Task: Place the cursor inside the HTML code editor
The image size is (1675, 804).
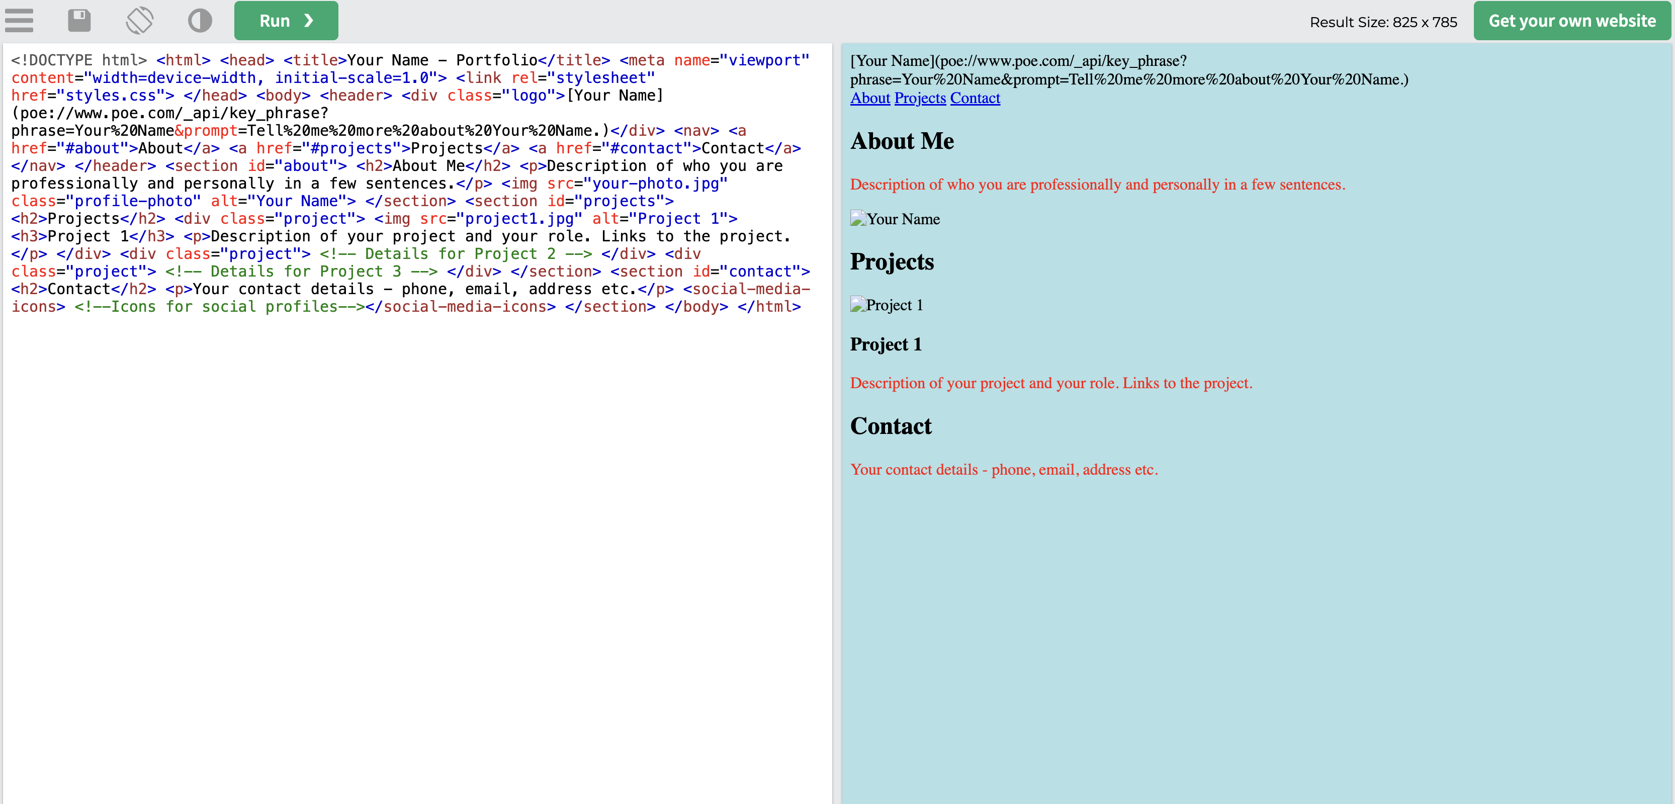Action: (416, 455)
